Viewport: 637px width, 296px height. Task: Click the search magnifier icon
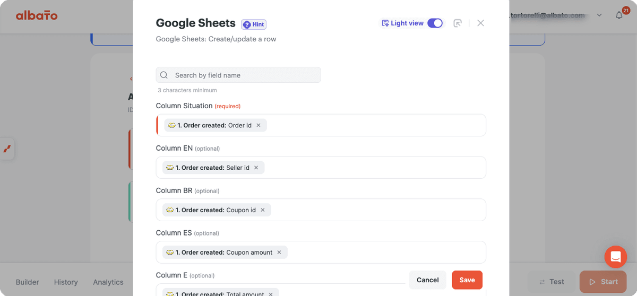pos(164,75)
